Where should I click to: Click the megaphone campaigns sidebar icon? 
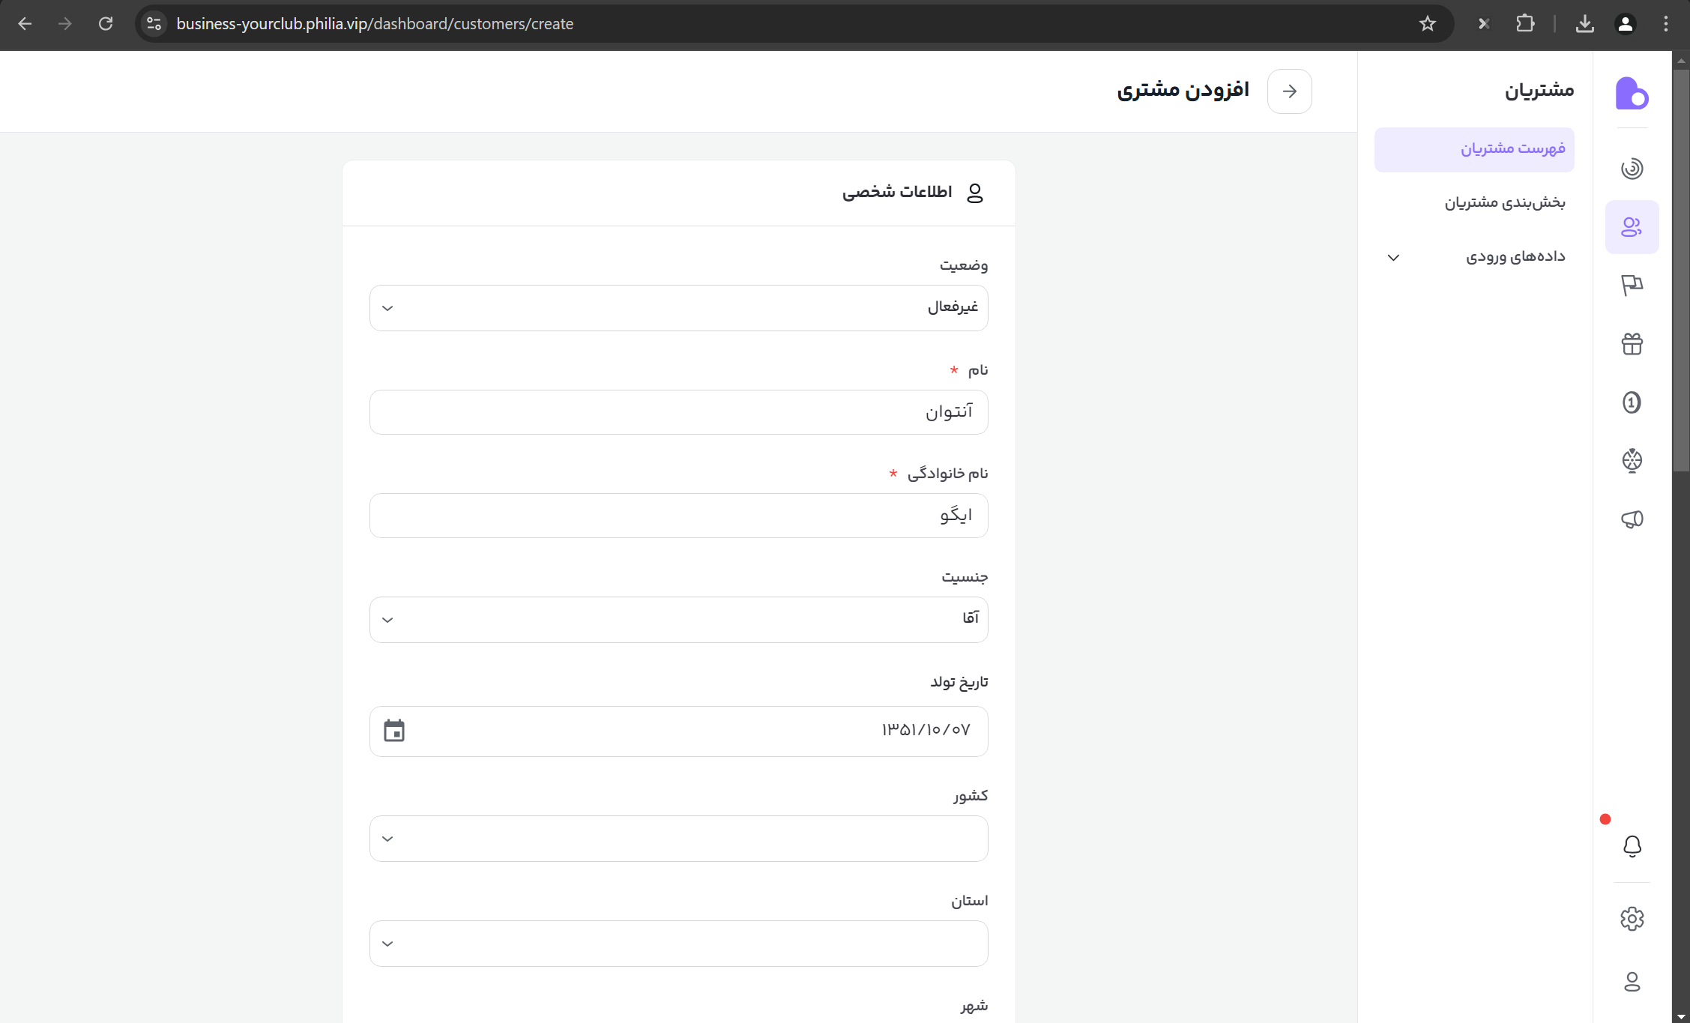click(x=1632, y=519)
